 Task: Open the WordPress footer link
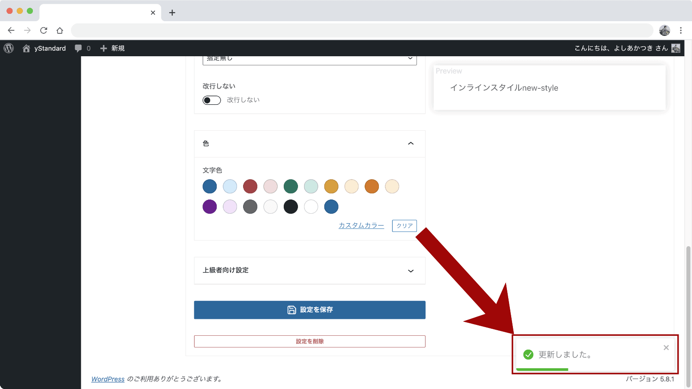pyautogui.click(x=108, y=379)
